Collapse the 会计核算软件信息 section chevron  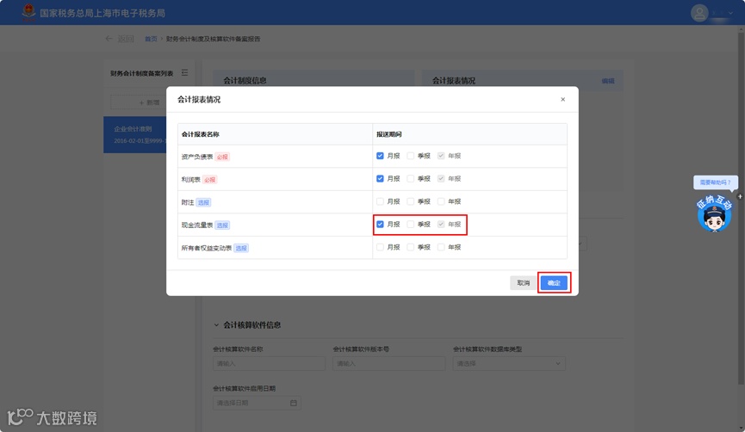(x=216, y=325)
